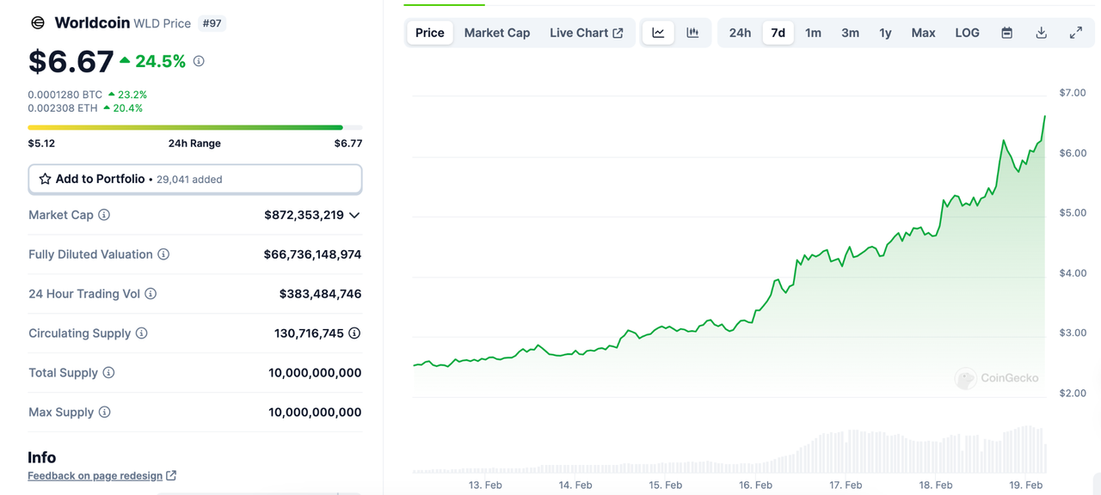This screenshot has height=495, width=1101.
Task: Expand the chart to fullscreen
Action: 1075,33
